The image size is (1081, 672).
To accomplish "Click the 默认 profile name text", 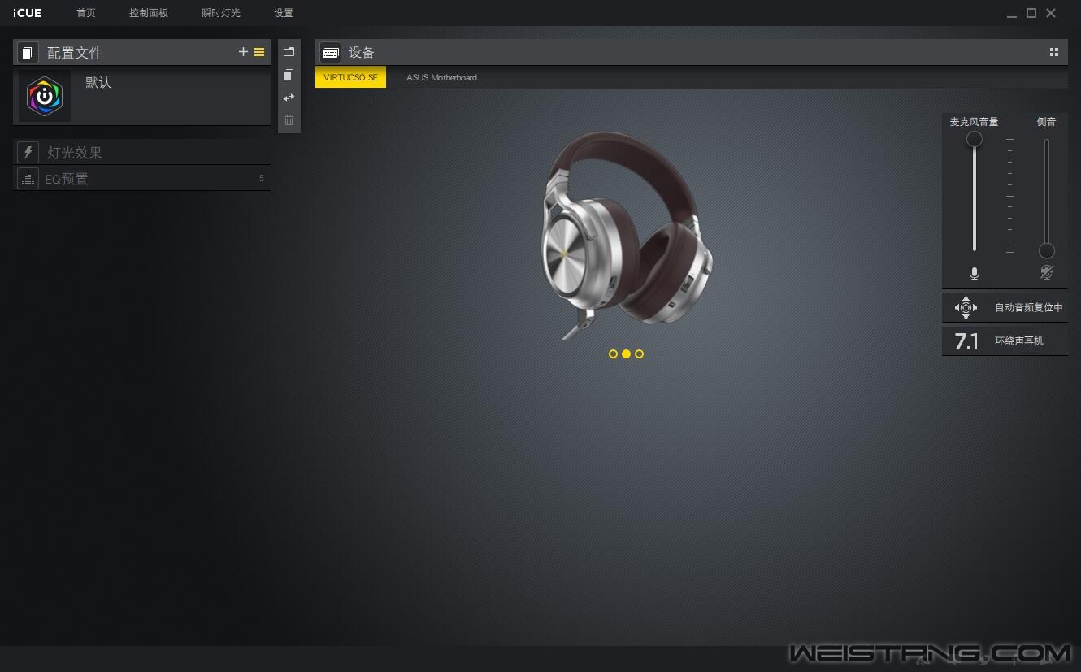I will click(98, 83).
